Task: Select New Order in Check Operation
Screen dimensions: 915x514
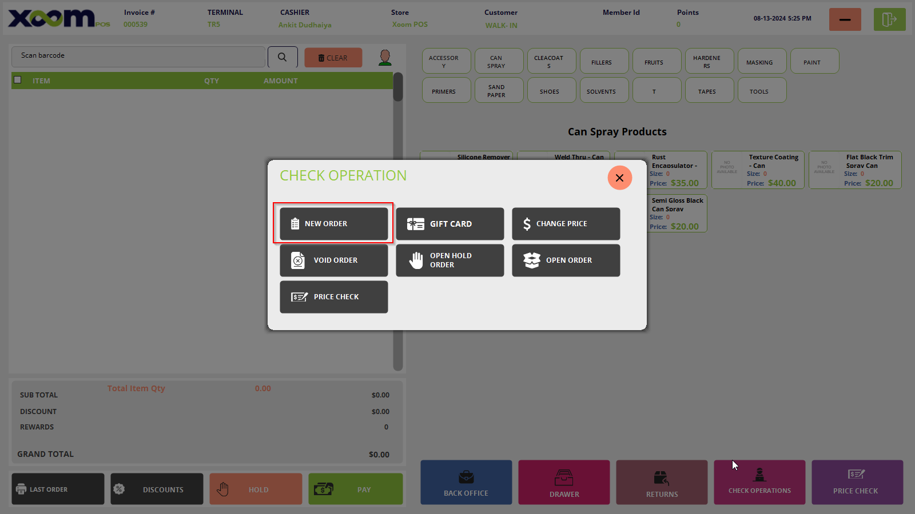Action: coord(333,224)
